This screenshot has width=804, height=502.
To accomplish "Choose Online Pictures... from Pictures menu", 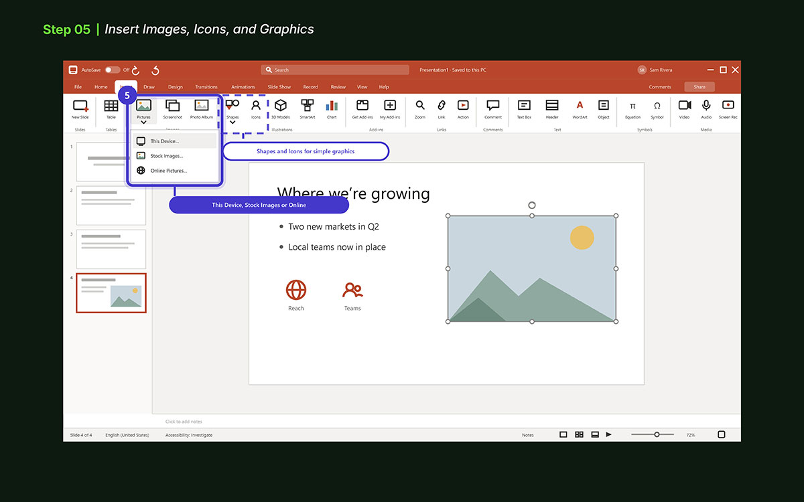I will coord(175,171).
